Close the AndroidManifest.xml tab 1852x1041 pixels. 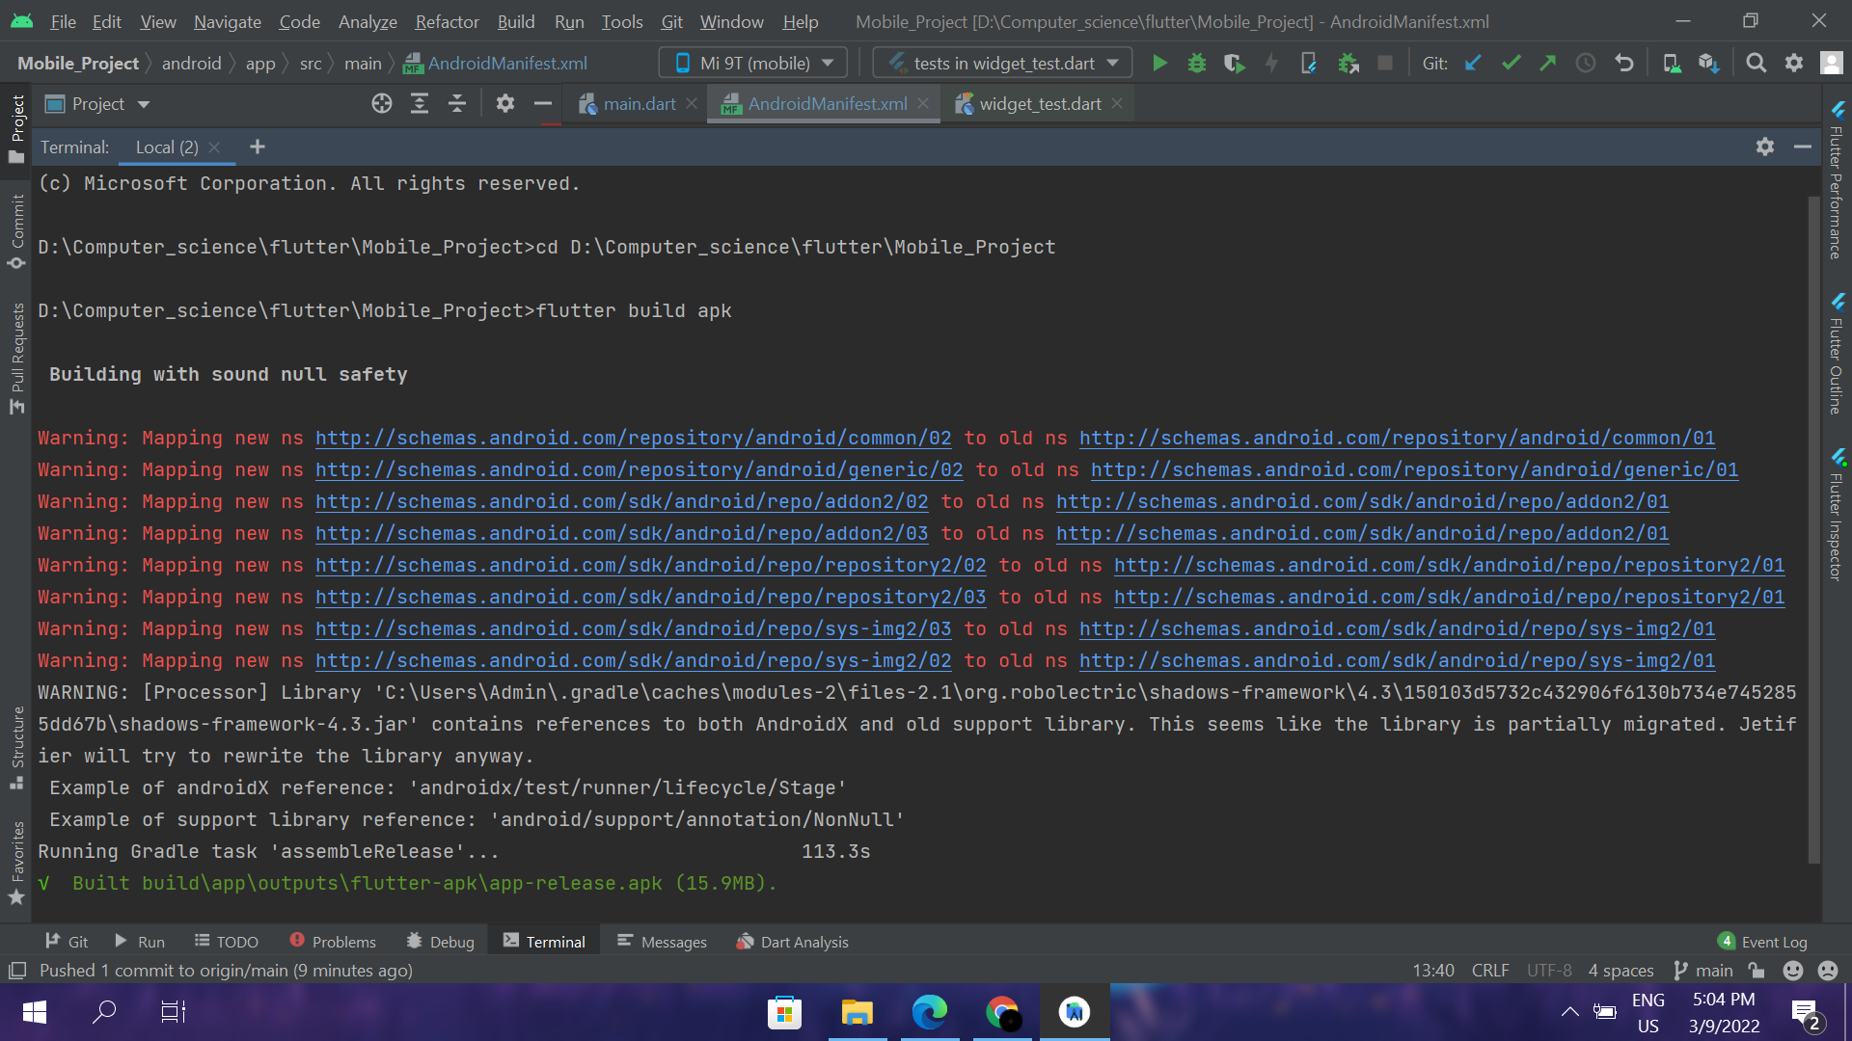[x=923, y=103]
